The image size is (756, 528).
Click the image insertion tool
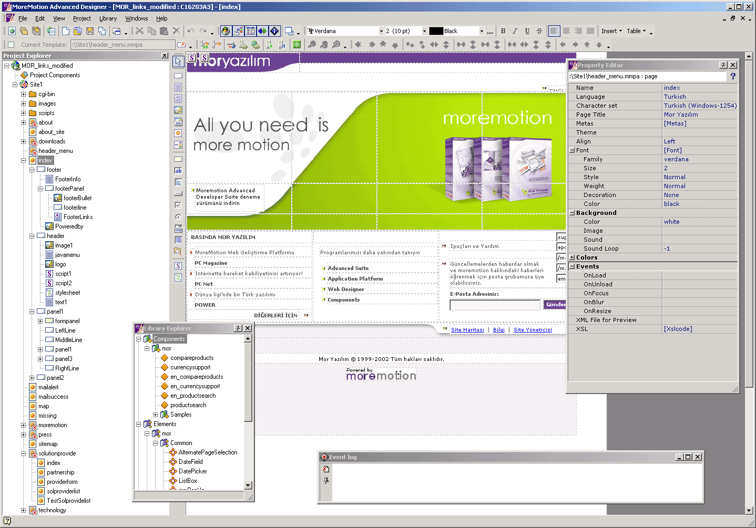tap(178, 109)
